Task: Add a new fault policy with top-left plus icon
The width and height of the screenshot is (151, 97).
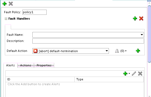Action: tap(4, 4)
